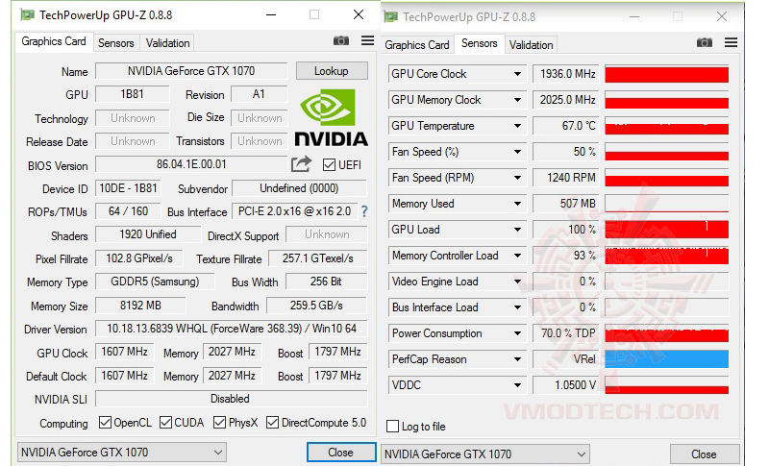The width and height of the screenshot is (769, 466).
Task: Open the Fan Speed (%) sensor dropdown
Action: [517, 152]
